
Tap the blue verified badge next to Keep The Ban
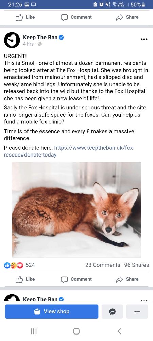point(61,38)
